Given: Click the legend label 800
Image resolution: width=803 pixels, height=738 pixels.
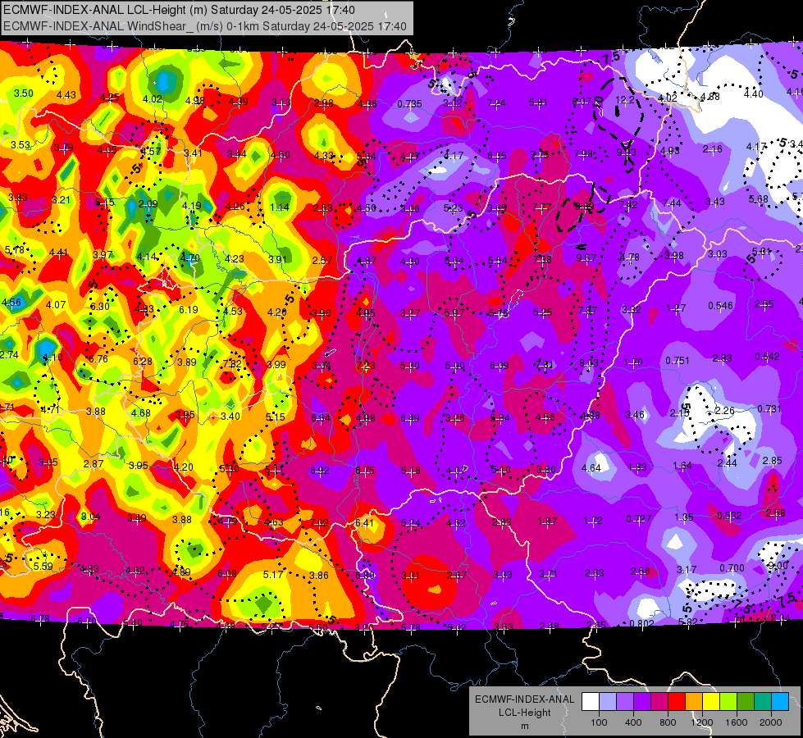Looking at the screenshot, I should point(668,722).
